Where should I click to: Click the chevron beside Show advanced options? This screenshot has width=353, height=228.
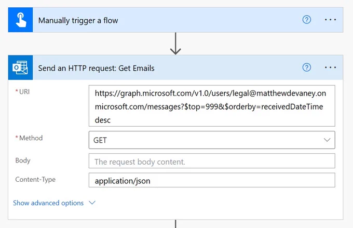click(92, 203)
